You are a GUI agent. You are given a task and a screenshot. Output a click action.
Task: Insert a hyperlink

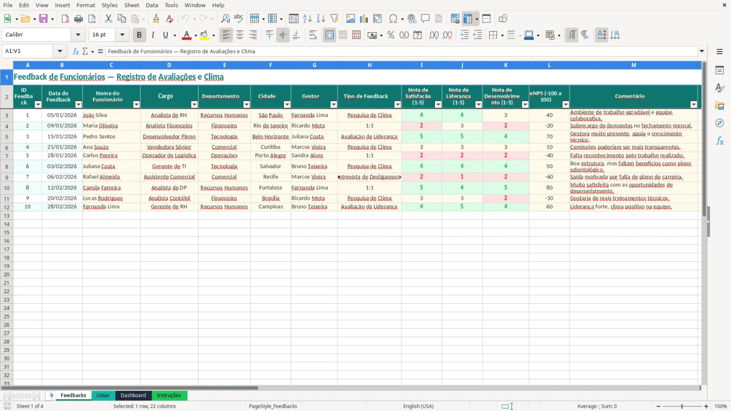412,19
